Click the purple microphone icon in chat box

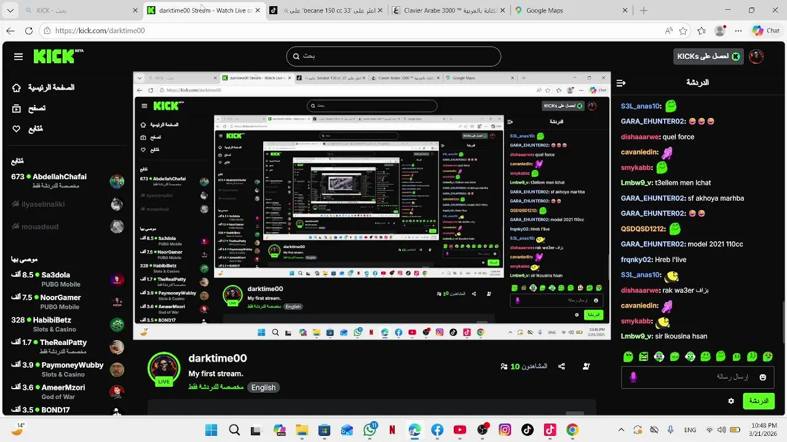[633, 377]
